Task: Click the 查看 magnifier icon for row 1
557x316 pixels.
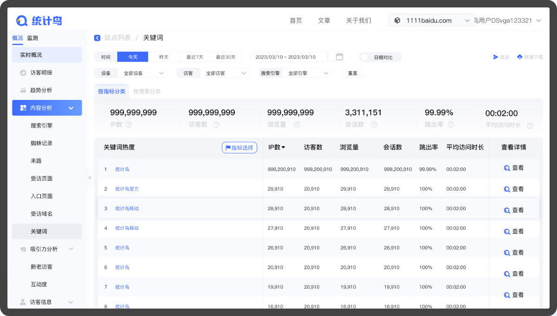Action: (x=507, y=168)
